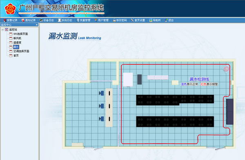Open 用户管理 user management

[102, 20]
